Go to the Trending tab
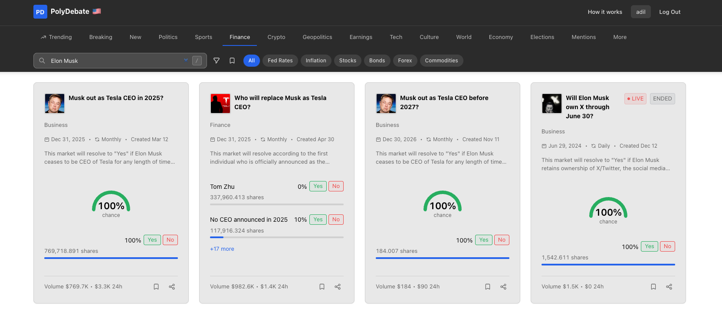This screenshot has width=722, height=317. [x=56, y=37]
